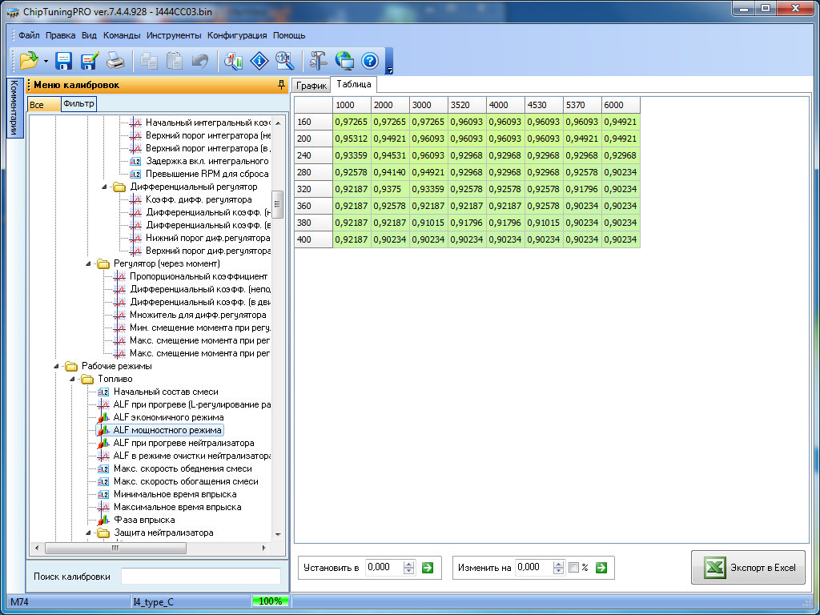Click the save floppy disk icon
This screenshot has width=820, height=615.
[x=64, y=61]
